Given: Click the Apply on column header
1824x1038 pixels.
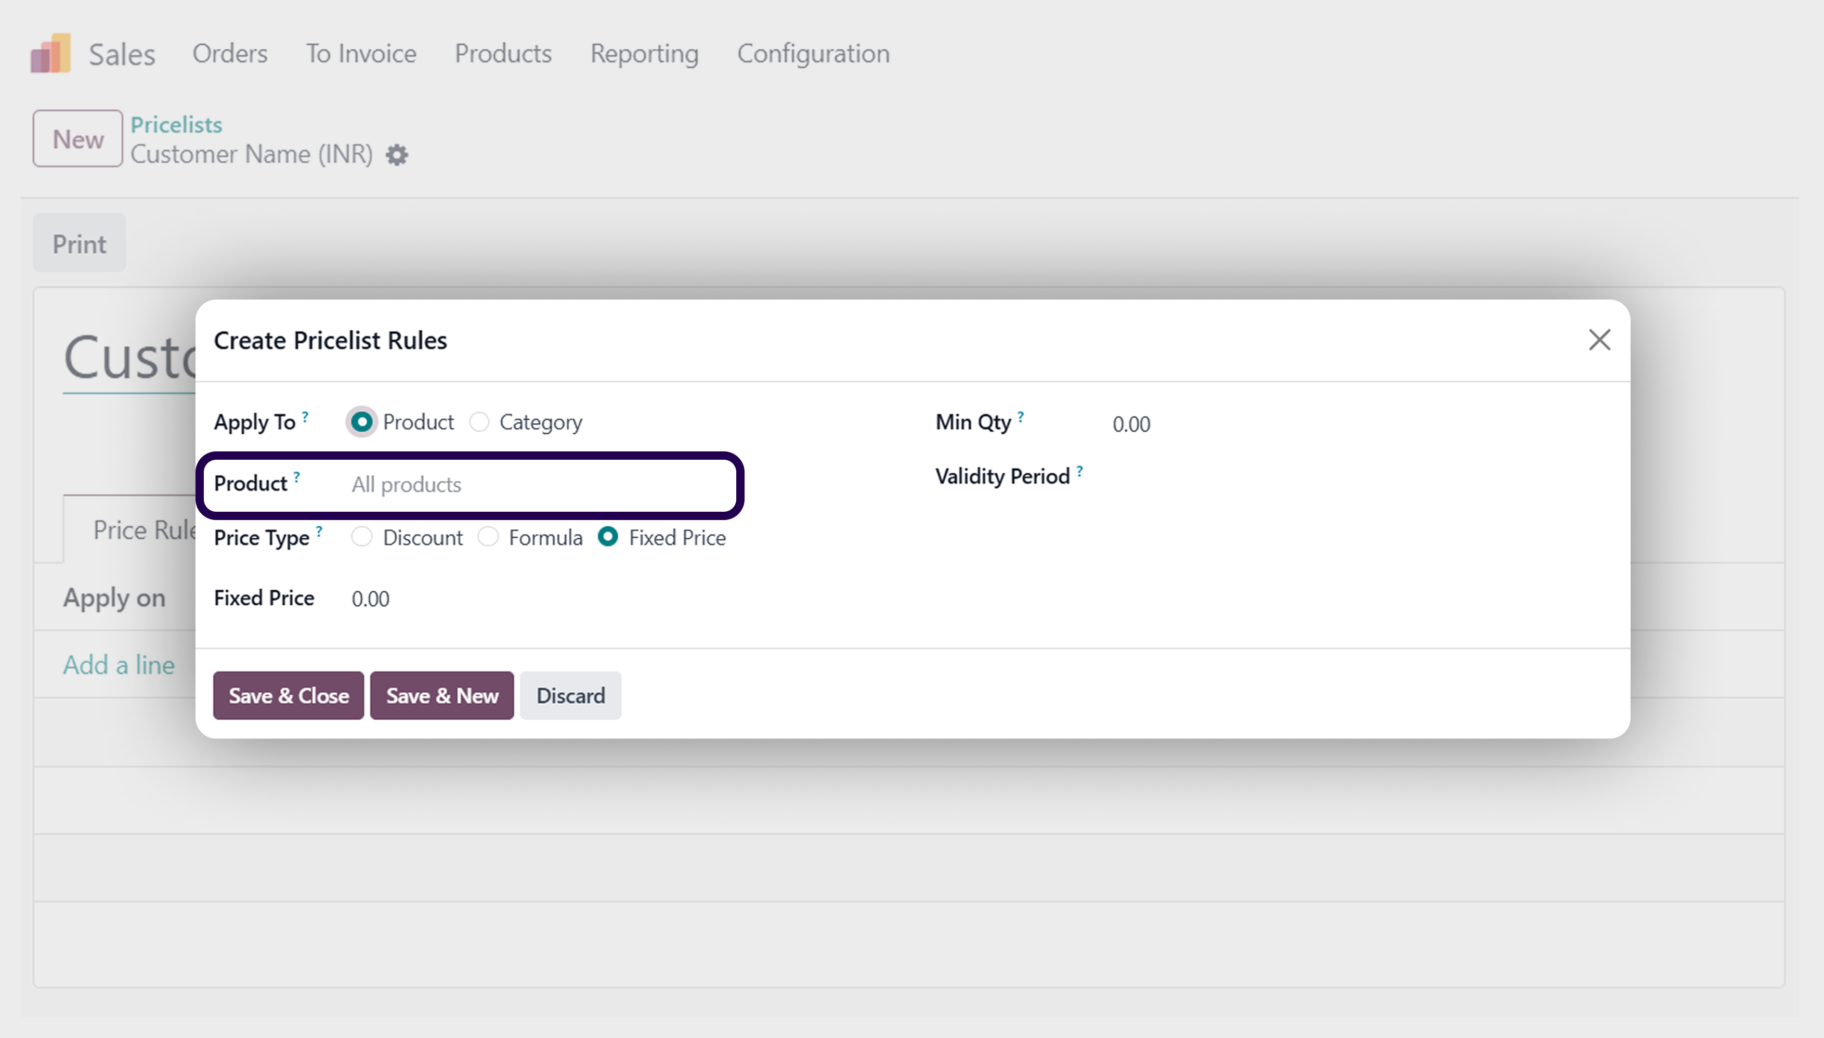Looking at the screenshot, I should [x=114, y=598].
